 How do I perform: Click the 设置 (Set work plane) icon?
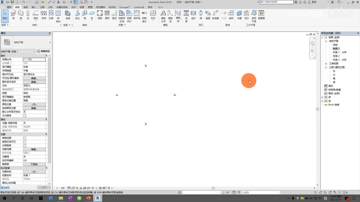point(239,15)
